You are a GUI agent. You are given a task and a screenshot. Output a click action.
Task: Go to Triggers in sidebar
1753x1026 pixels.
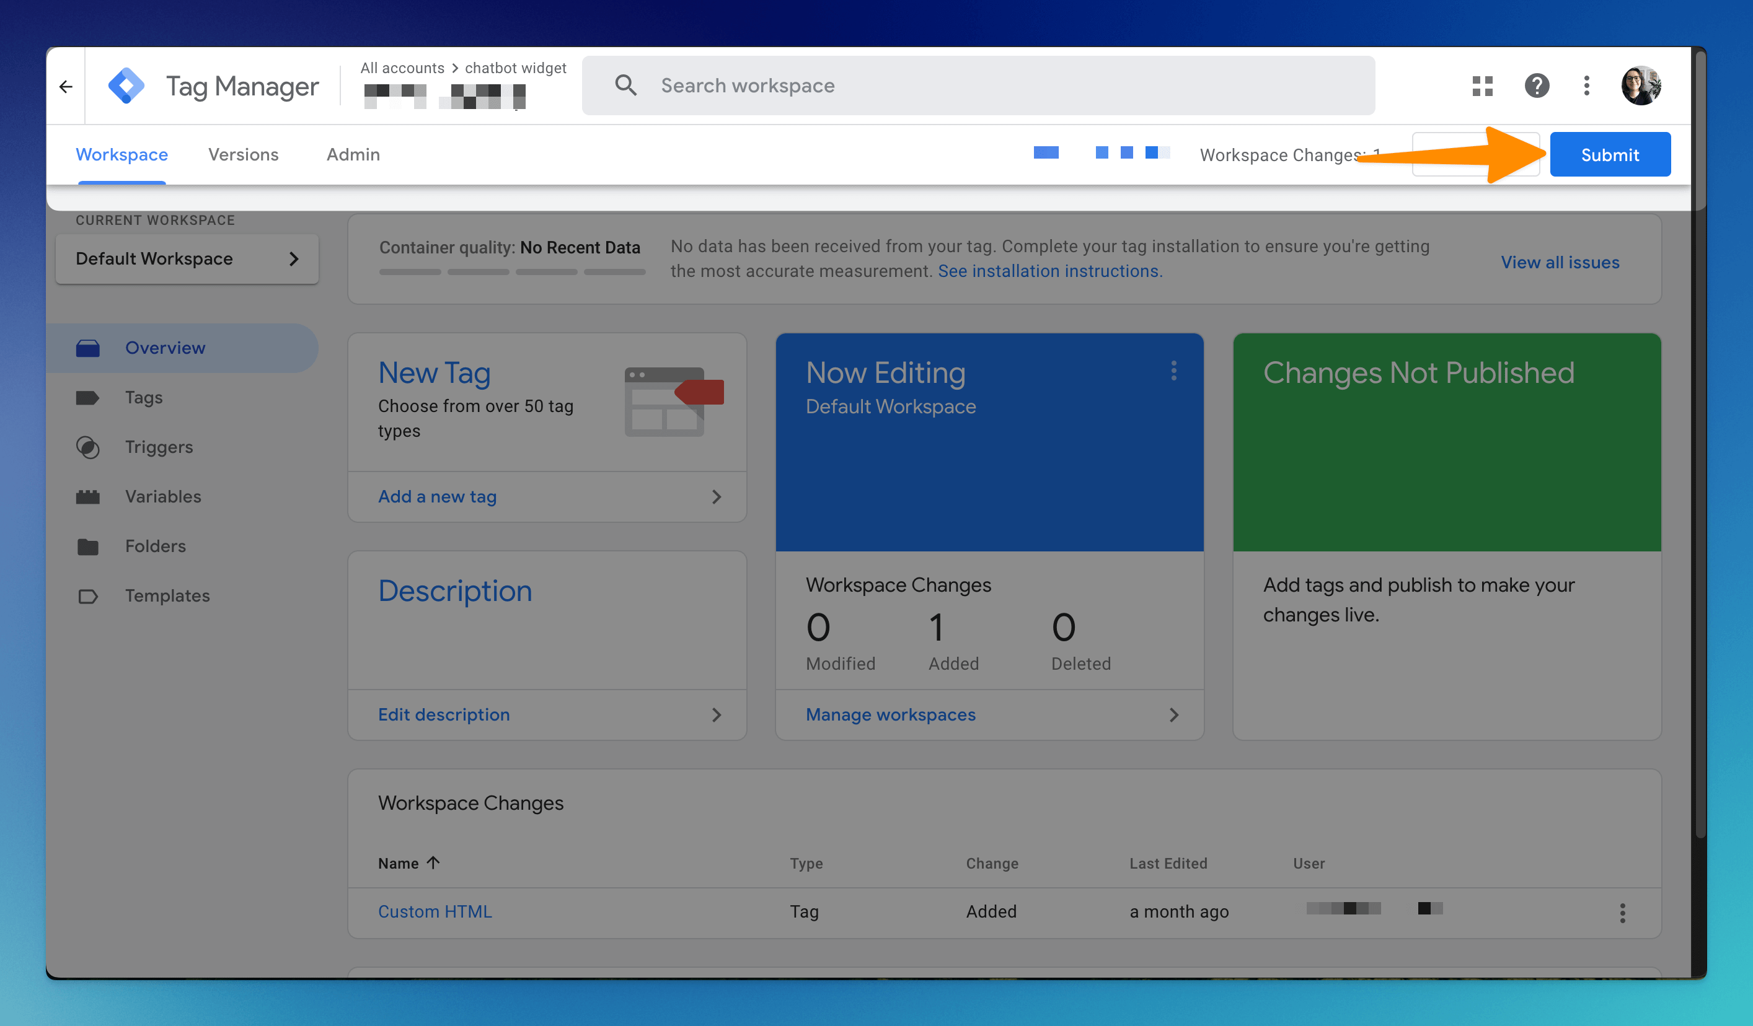pyautogui.click(x=159, y=447)
